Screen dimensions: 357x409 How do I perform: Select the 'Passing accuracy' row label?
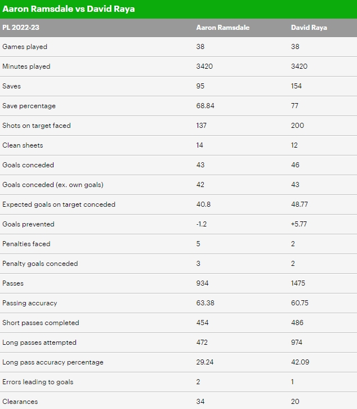[30, 303]
